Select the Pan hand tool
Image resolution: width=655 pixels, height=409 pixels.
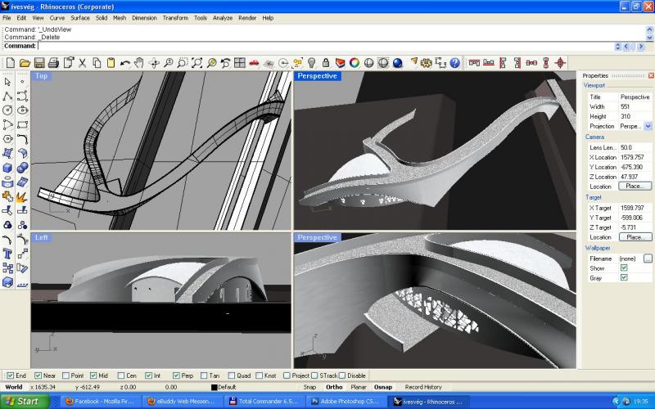139,62
